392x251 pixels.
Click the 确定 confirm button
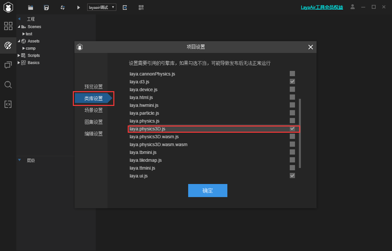tap(207, 191)
